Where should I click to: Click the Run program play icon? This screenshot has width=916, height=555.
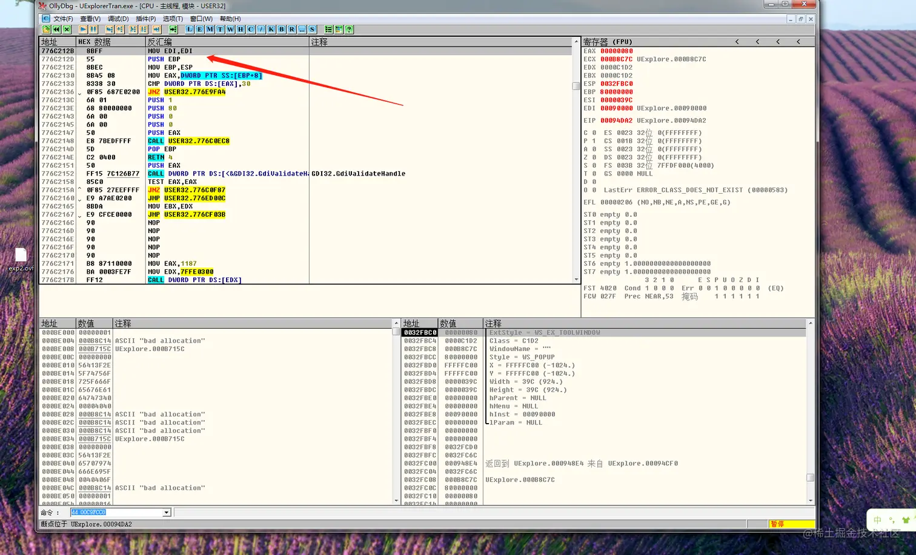pyautogui.click(x=83, y=29)
